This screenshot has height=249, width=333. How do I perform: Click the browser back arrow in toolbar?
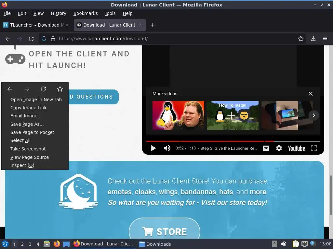(x=8, y=39)
